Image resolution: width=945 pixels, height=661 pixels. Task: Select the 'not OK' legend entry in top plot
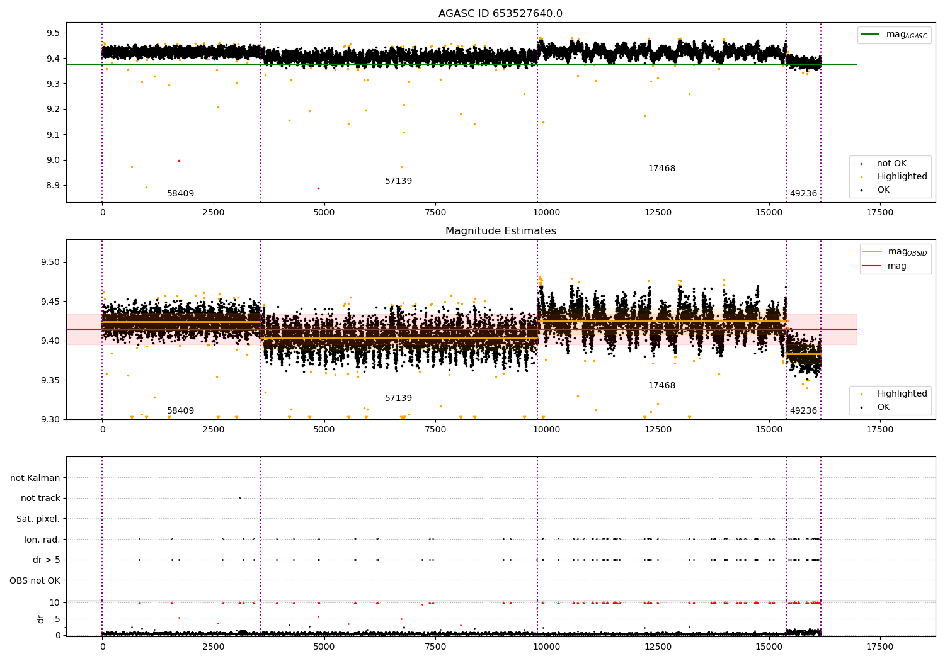(x=891, y=164)
